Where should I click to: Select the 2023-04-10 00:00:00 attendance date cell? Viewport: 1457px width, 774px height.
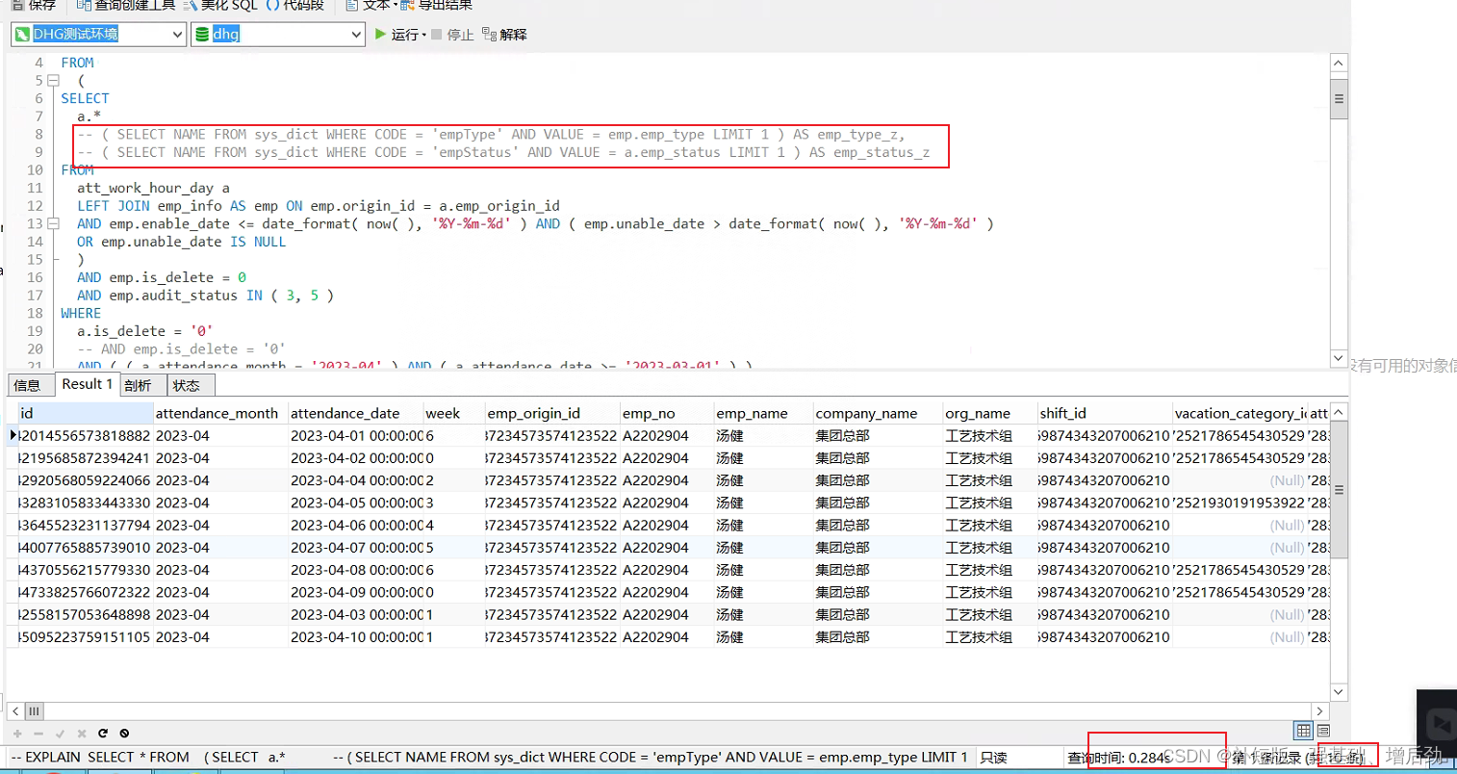click(356, 637)
